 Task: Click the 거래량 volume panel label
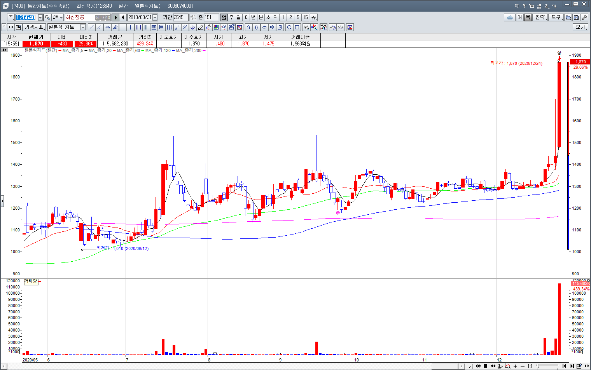[x=31, y=281]
